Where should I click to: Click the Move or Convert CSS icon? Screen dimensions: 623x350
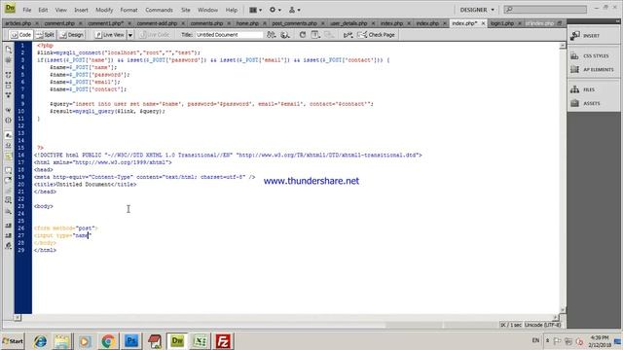[x=9, y=211]
